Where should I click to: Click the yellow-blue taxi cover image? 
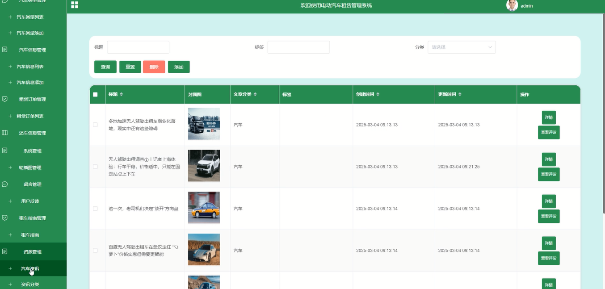[204, 208]
